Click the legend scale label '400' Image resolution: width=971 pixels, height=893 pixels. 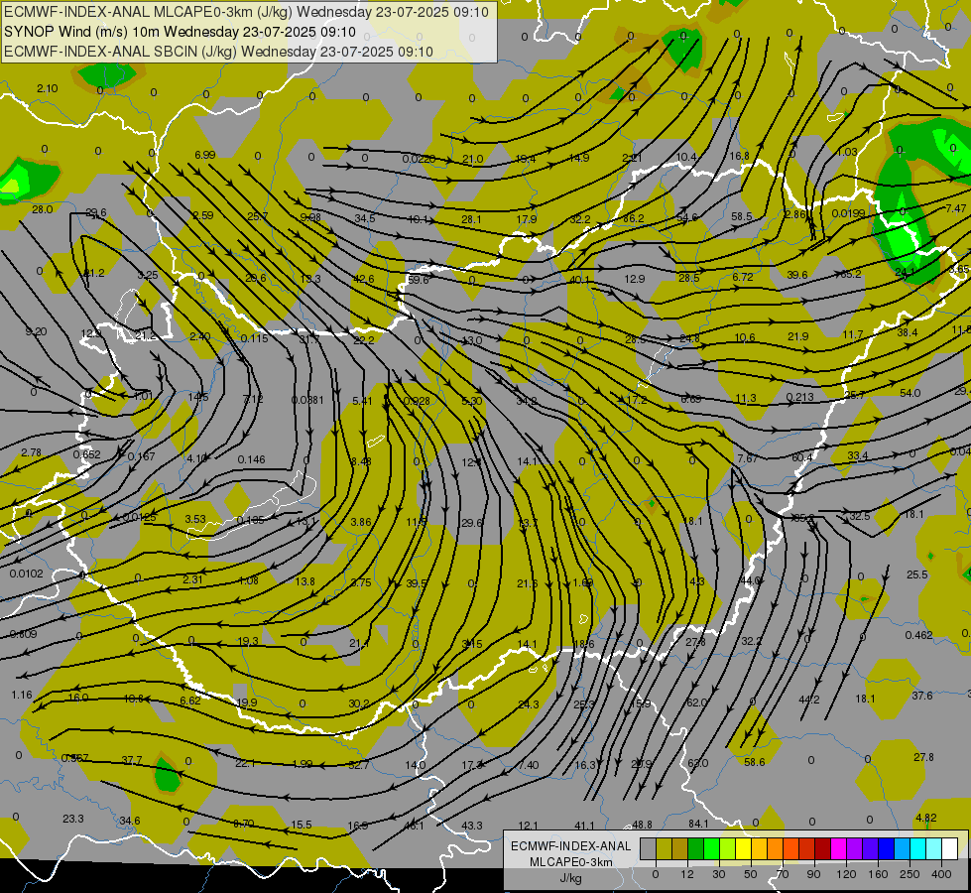tap(941, 874)
